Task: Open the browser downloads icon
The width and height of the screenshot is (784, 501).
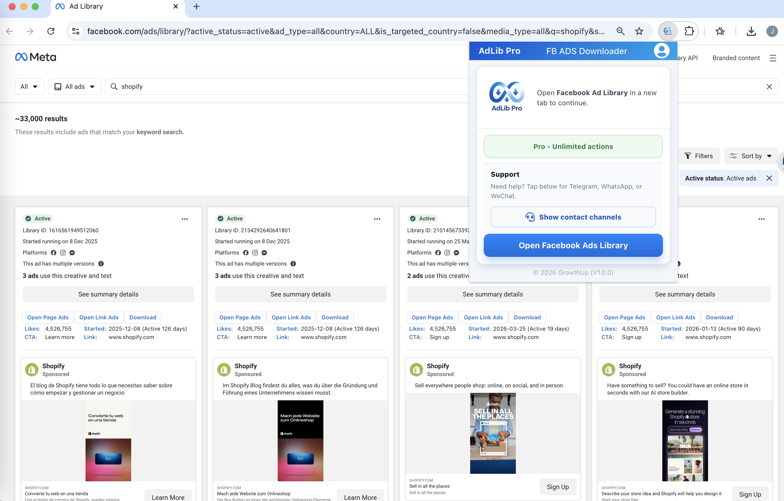Action: coord(751,31)
